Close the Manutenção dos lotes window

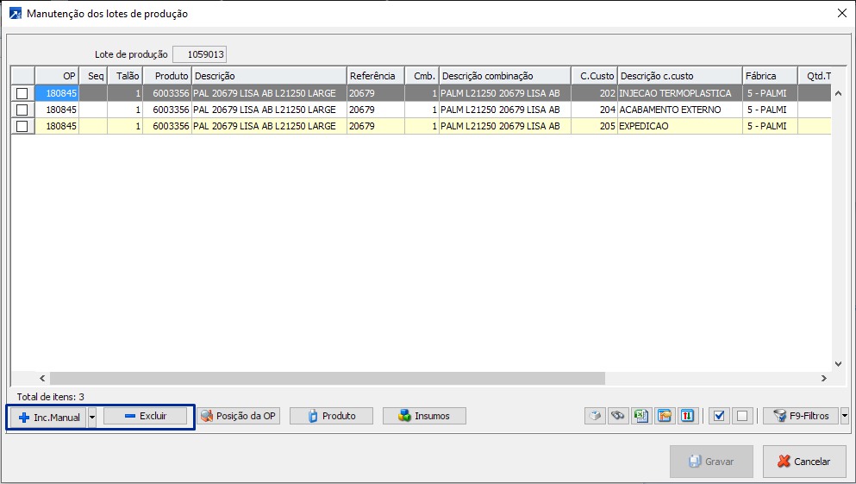click(x=842, y=13)
